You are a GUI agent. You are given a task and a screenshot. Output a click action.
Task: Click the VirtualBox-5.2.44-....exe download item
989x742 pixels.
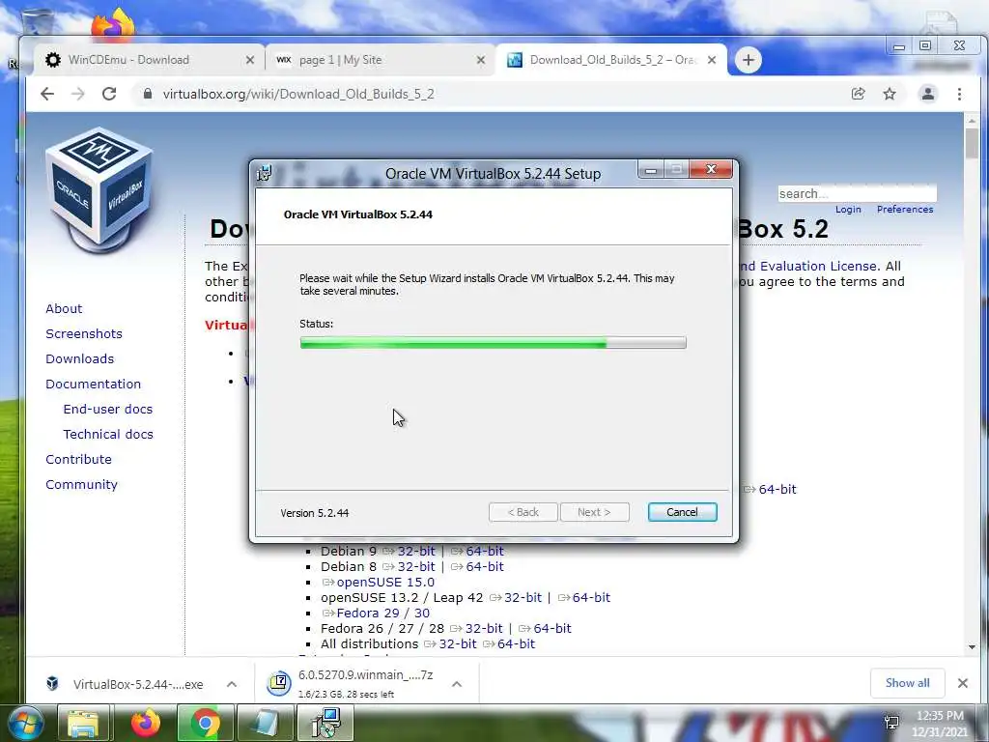click(x=138, y=685)
